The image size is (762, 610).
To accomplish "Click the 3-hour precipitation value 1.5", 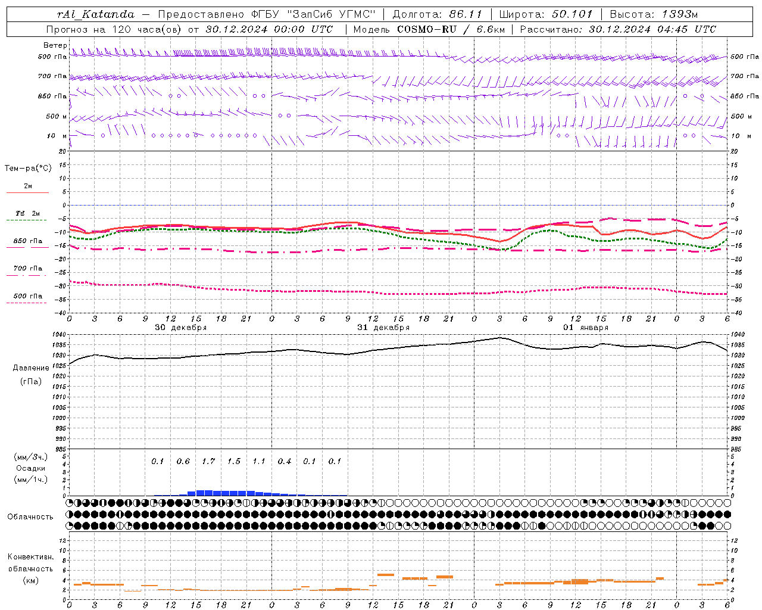I will (x=234, y=461).
